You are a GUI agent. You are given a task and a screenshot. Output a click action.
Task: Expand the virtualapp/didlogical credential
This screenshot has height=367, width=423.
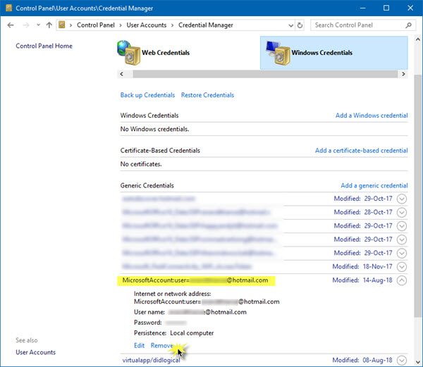coord(402,360)
